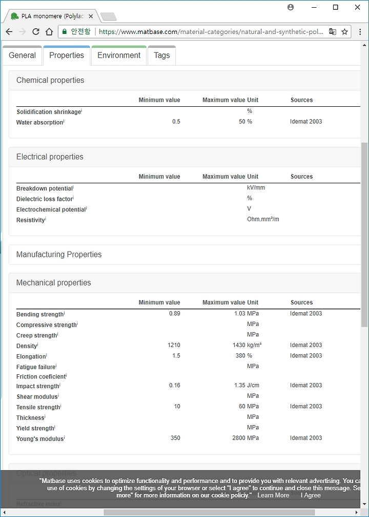Switch to the Environment tab

click(x=119, y=55)
